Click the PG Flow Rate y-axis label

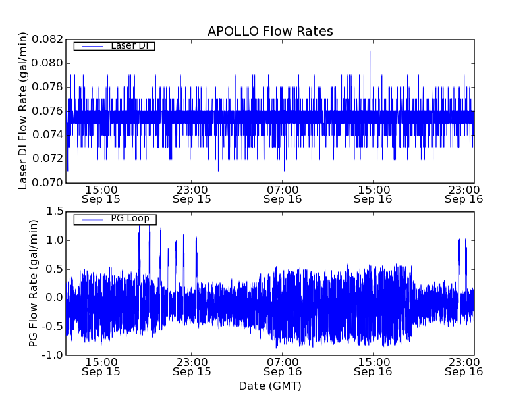tap(34, 283)
